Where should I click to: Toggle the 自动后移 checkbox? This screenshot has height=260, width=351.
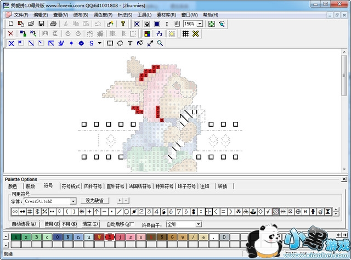[131, 224]
